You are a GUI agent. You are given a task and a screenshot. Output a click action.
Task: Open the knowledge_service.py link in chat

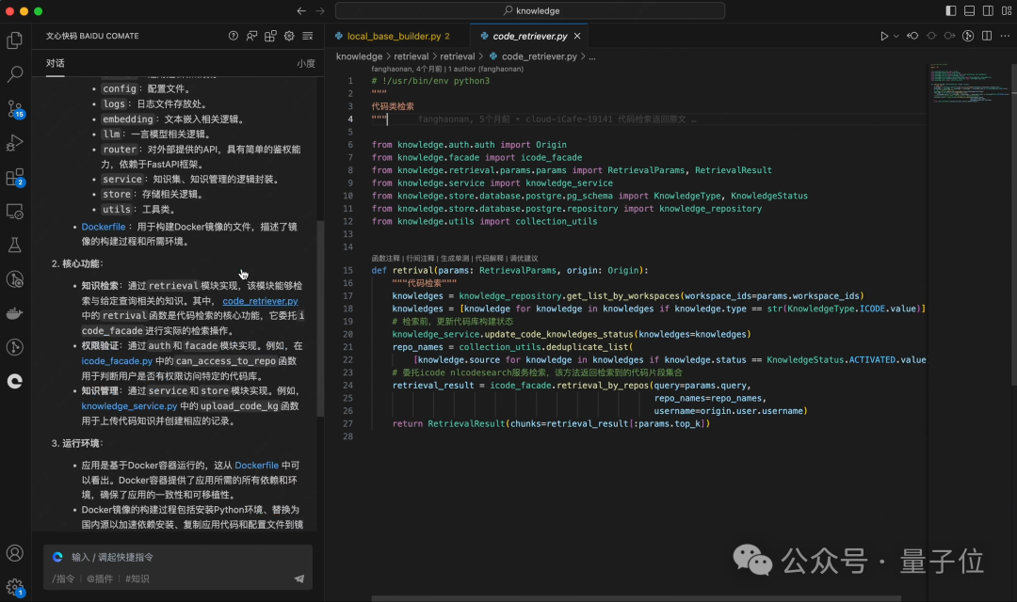coord(129,405)
